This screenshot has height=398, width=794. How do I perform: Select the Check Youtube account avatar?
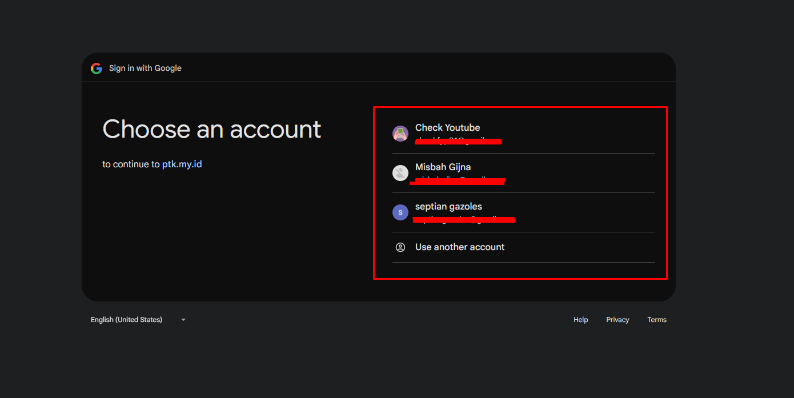click(x=400, y=134)
